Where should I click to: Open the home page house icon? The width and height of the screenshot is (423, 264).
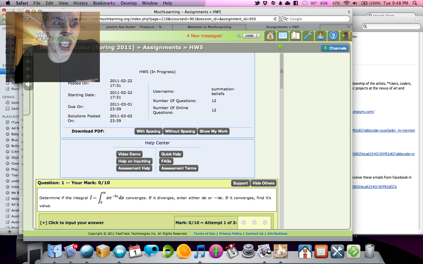270,36
